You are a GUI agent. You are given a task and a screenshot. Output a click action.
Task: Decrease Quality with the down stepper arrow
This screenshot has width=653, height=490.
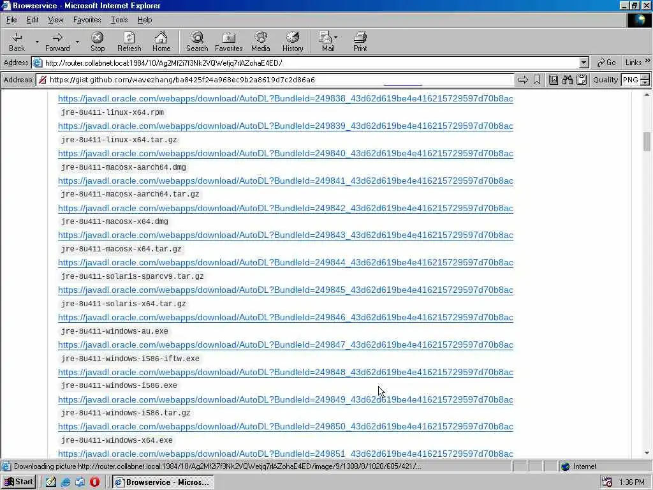tap(645, 82)
